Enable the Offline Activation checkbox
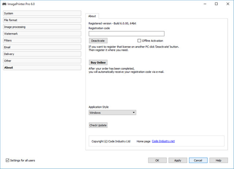The height and width of the screenshot is (169, 234). [x=139, y=41]
